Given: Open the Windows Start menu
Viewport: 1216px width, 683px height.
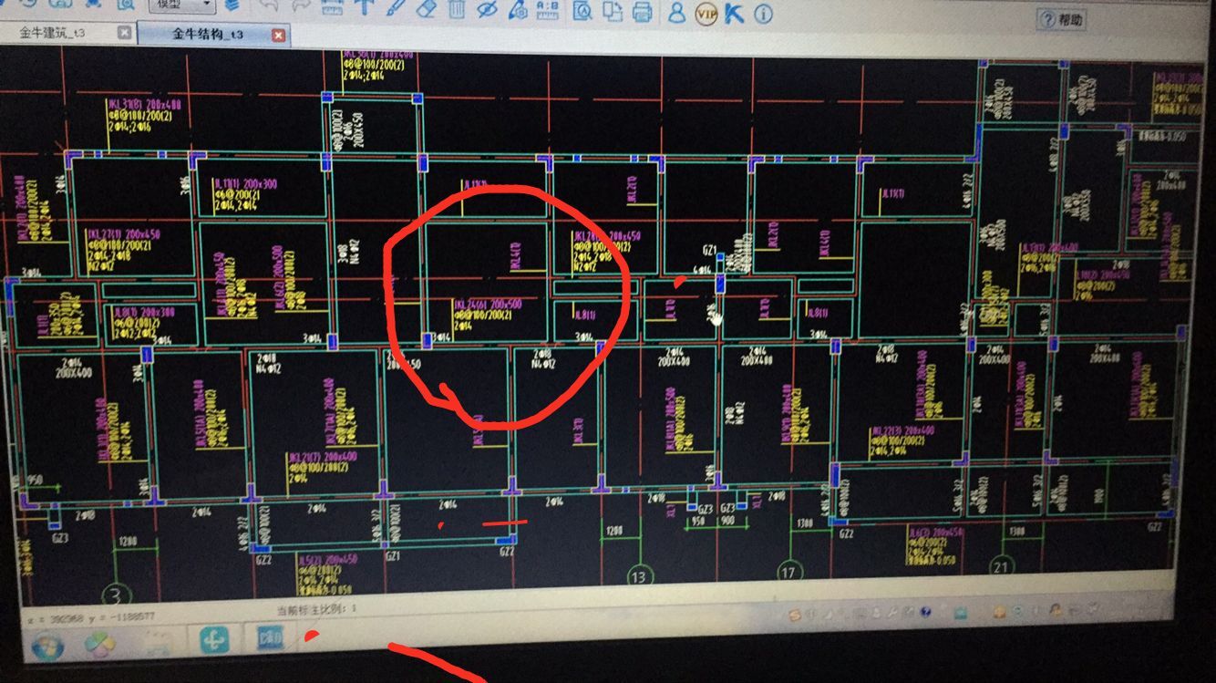Looking at the screenshot, I should tap(47, 647).
